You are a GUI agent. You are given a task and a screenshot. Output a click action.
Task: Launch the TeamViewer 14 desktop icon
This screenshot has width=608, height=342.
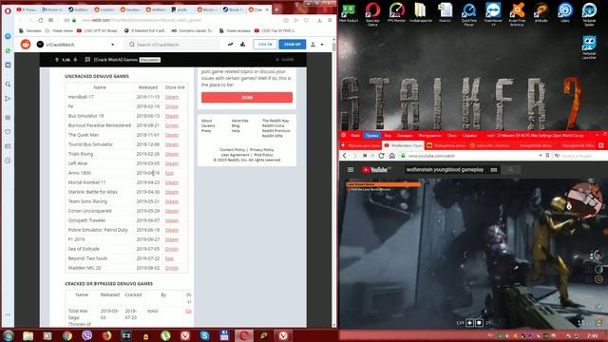493,13
